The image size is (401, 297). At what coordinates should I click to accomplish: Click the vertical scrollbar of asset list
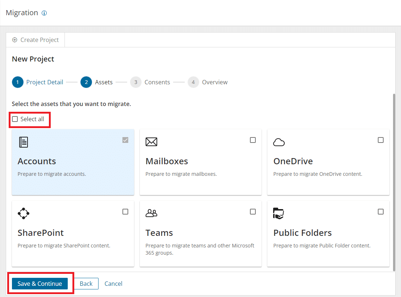[394, 182]
